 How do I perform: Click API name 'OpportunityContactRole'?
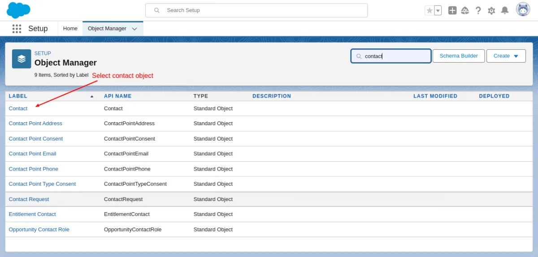133,229
